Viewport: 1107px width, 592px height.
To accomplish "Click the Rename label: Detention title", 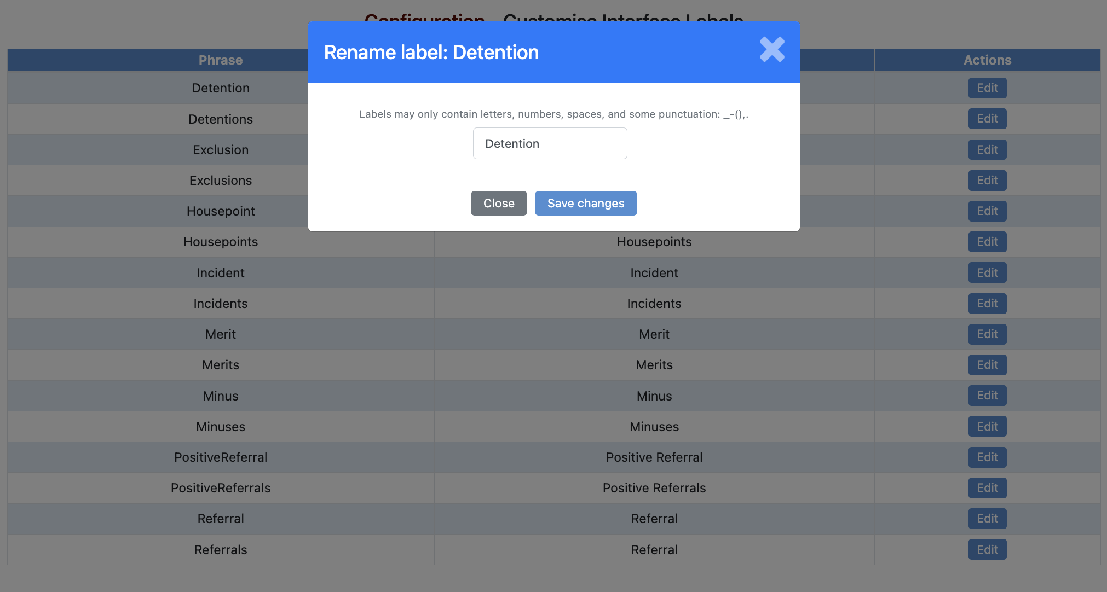I will point(431,53).
